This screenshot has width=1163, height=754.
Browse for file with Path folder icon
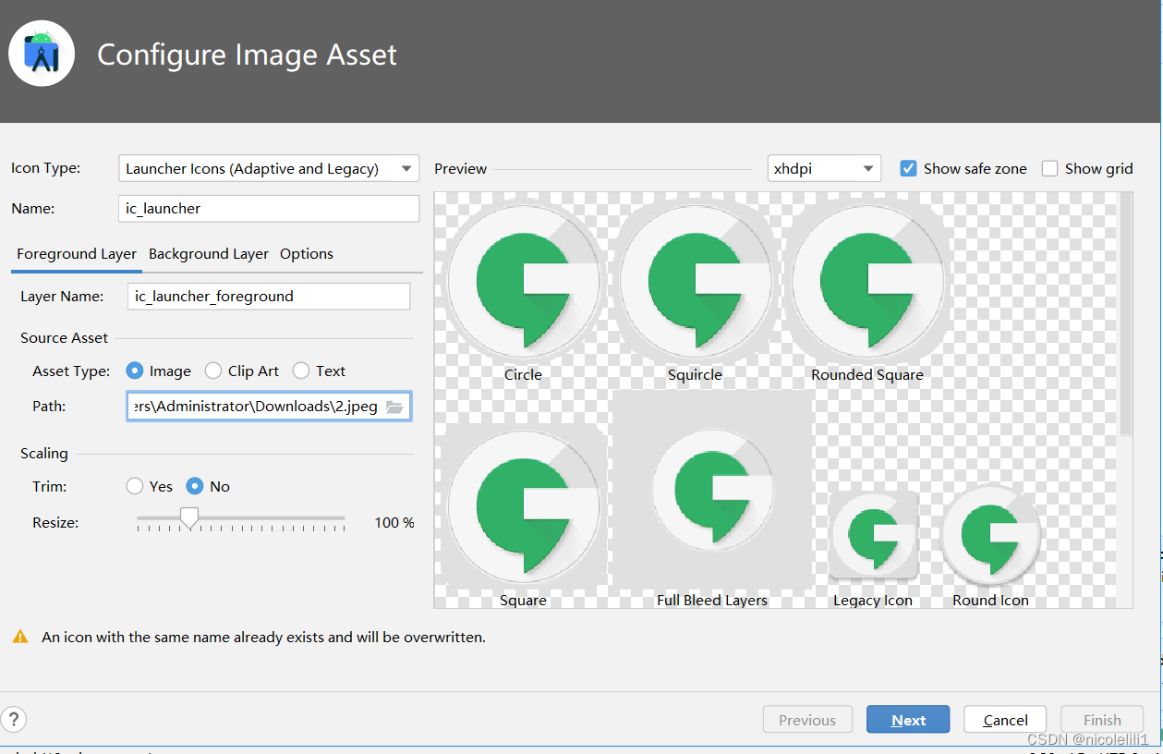(x=394, y=407)
